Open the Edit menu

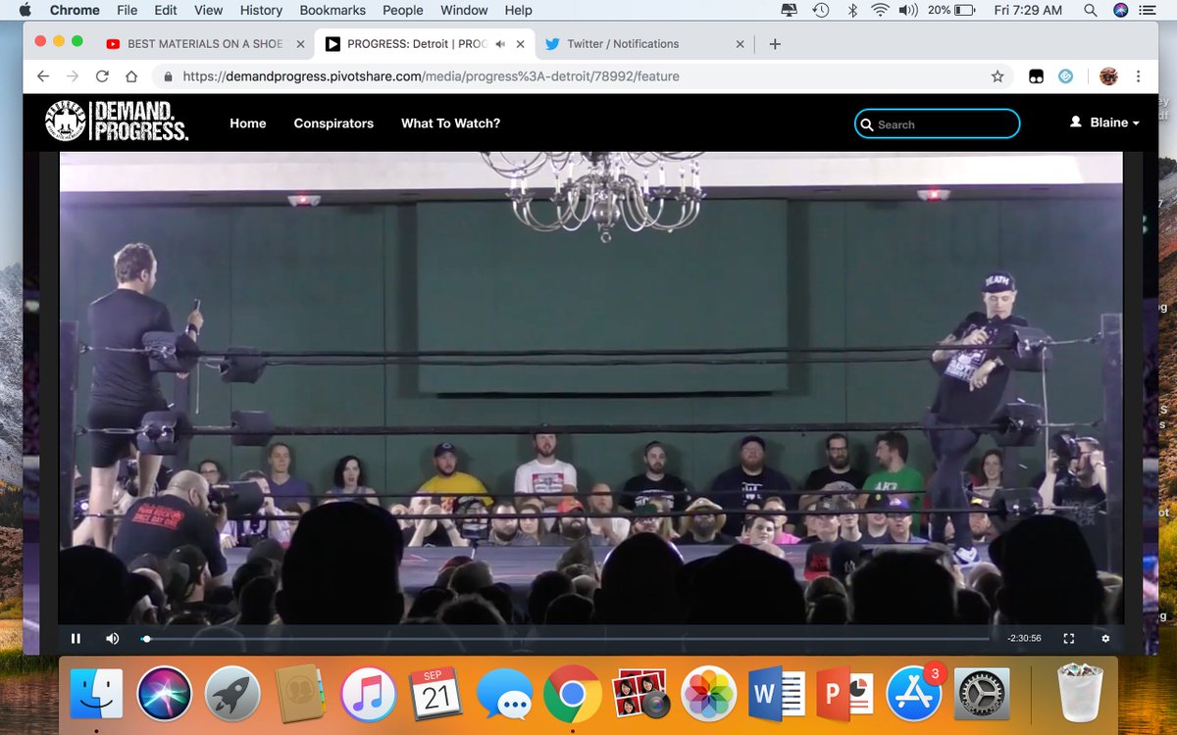pyautogui.click(x=166, y=10)
